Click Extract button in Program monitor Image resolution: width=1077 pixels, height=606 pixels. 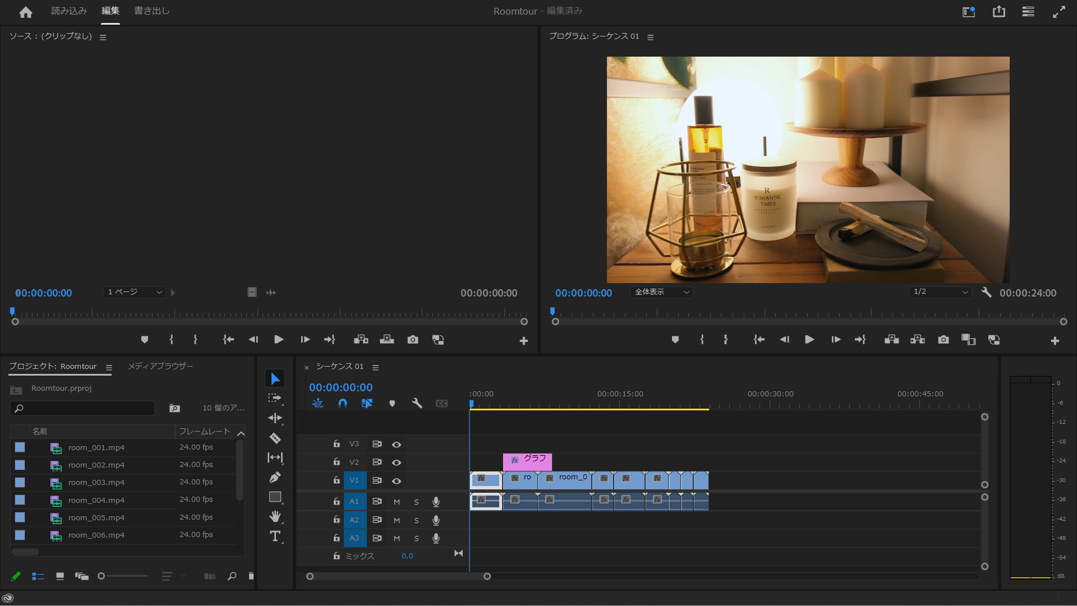click(x=918, y=340)
